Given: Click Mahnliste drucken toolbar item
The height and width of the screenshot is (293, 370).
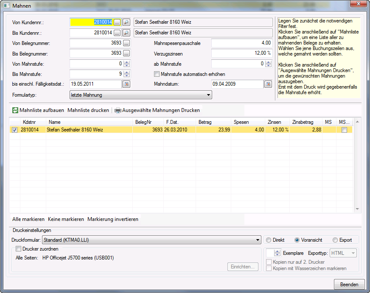Looking at the screenshot, I should click(88, 110).
